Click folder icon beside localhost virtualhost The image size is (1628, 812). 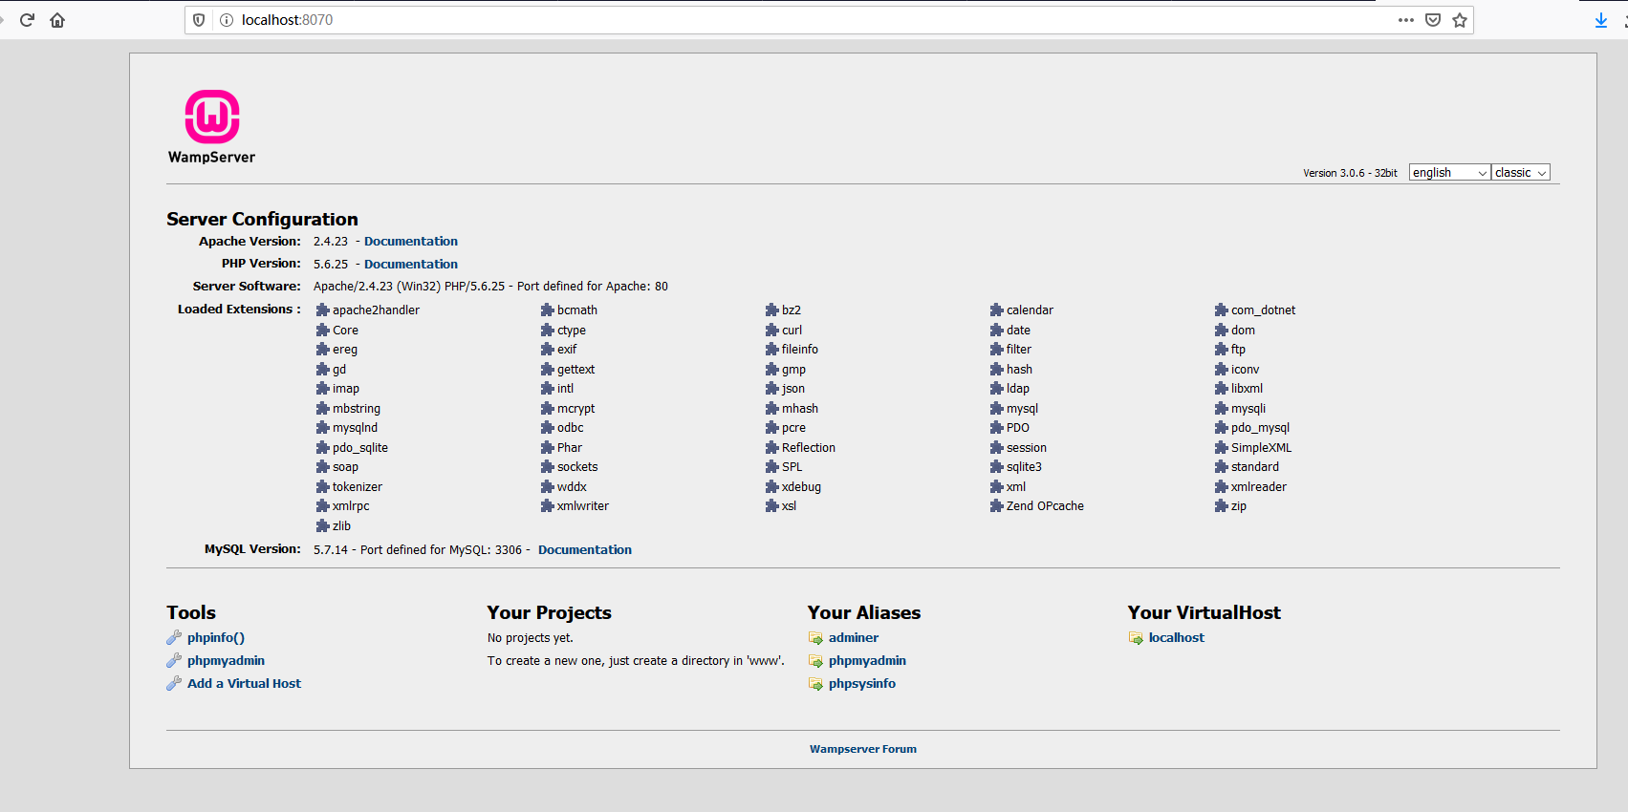[x=1136, y=638]
